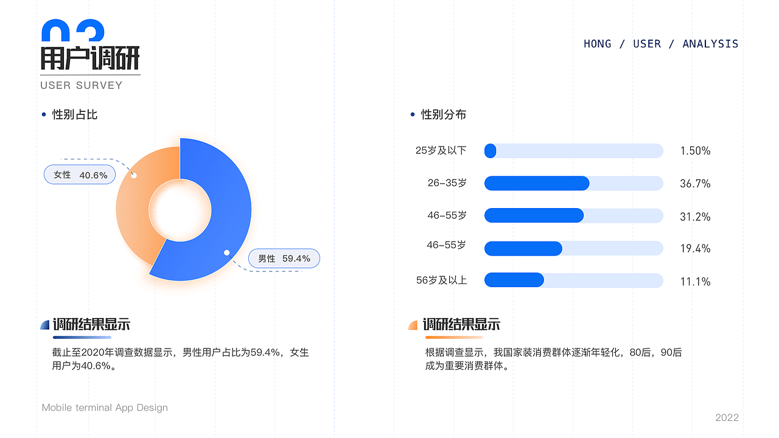Expand the 25岁及以下 category row

point(441,151)
